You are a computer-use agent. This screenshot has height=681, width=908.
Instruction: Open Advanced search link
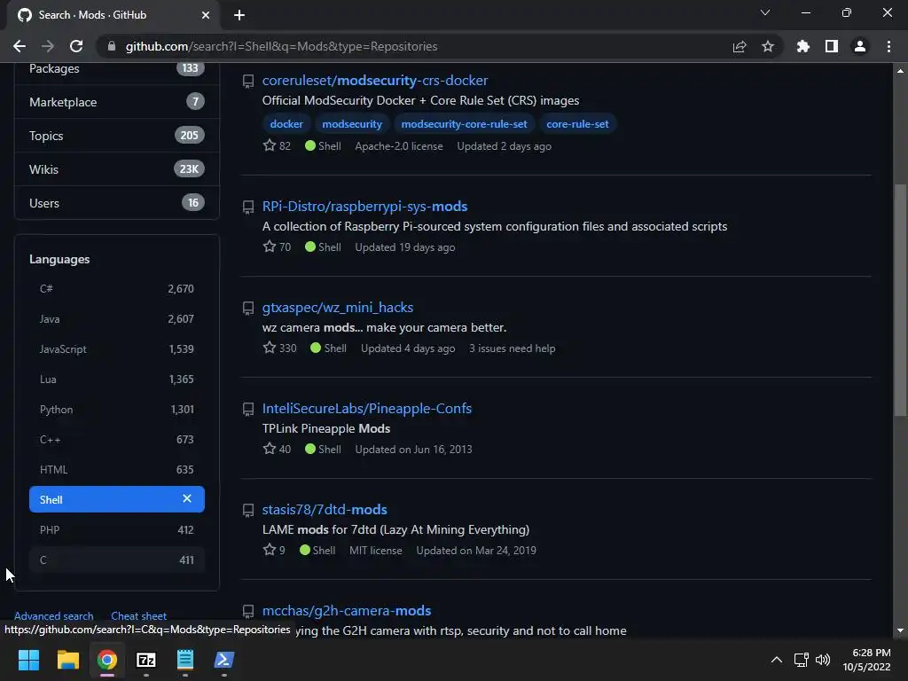[54, 615]
